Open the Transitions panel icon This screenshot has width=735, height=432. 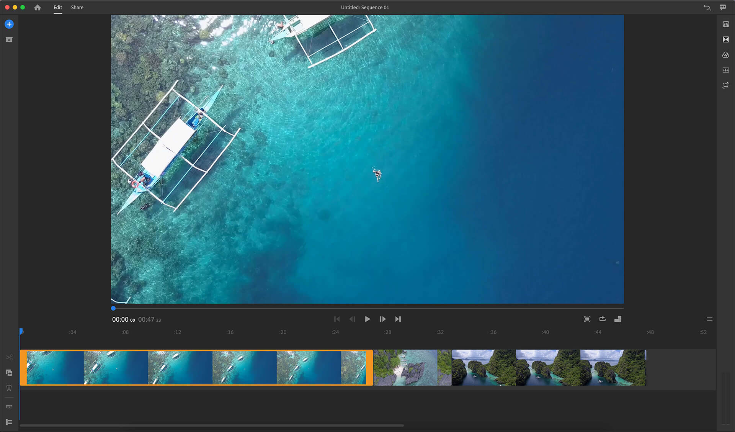coord(725,39)
